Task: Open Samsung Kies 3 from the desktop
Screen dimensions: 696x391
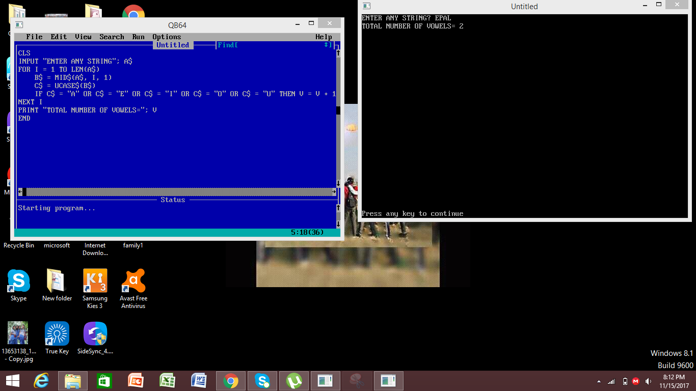Action: pos(95,279)
